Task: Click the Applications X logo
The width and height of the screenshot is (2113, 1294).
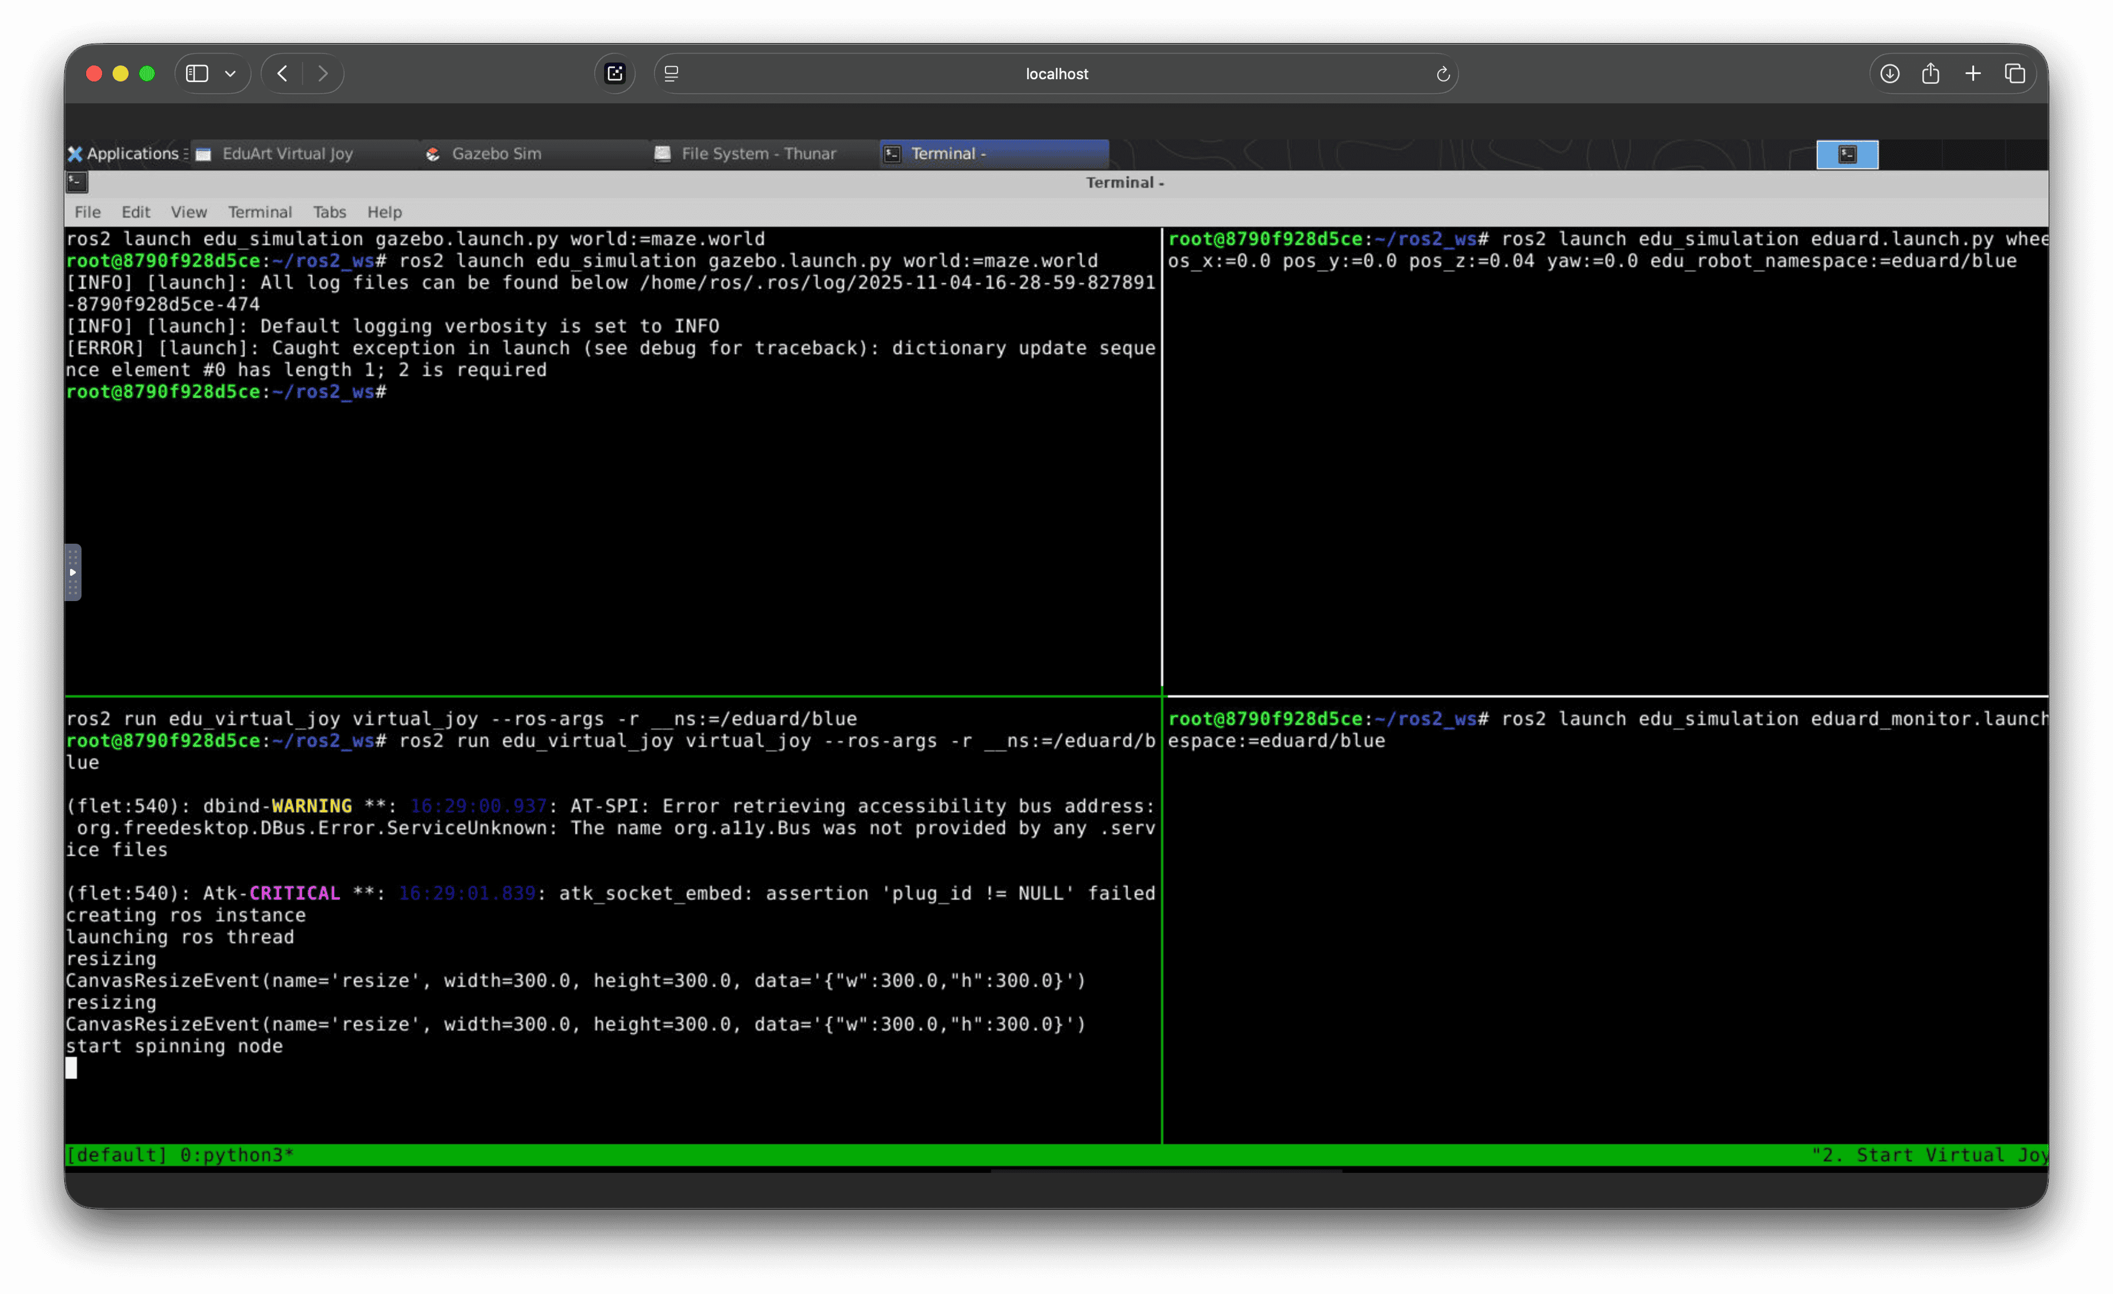Action: point(76,154)
